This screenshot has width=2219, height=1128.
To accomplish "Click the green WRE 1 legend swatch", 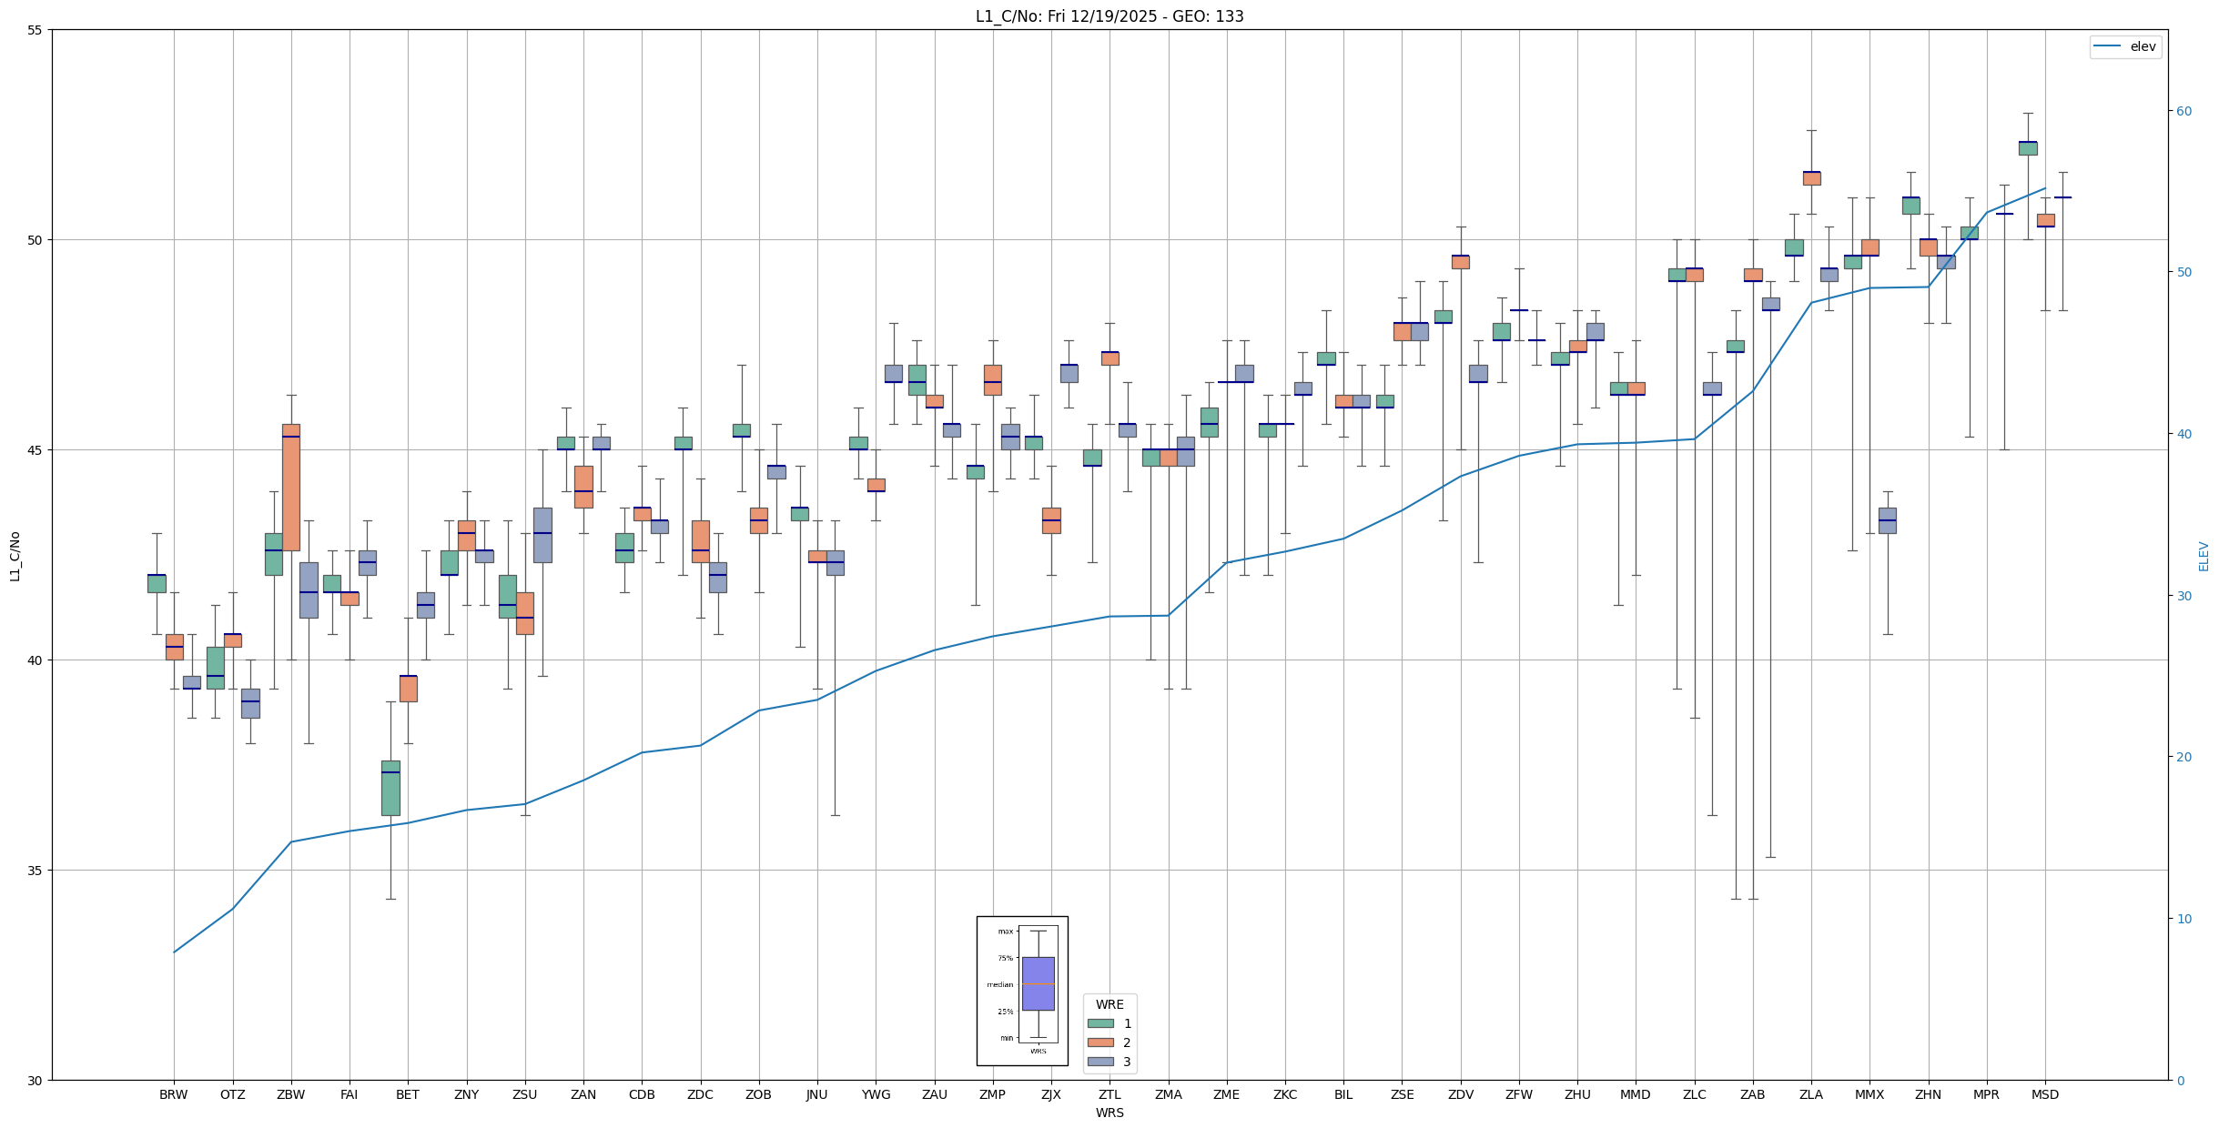I will (x=1100, y=1023).
